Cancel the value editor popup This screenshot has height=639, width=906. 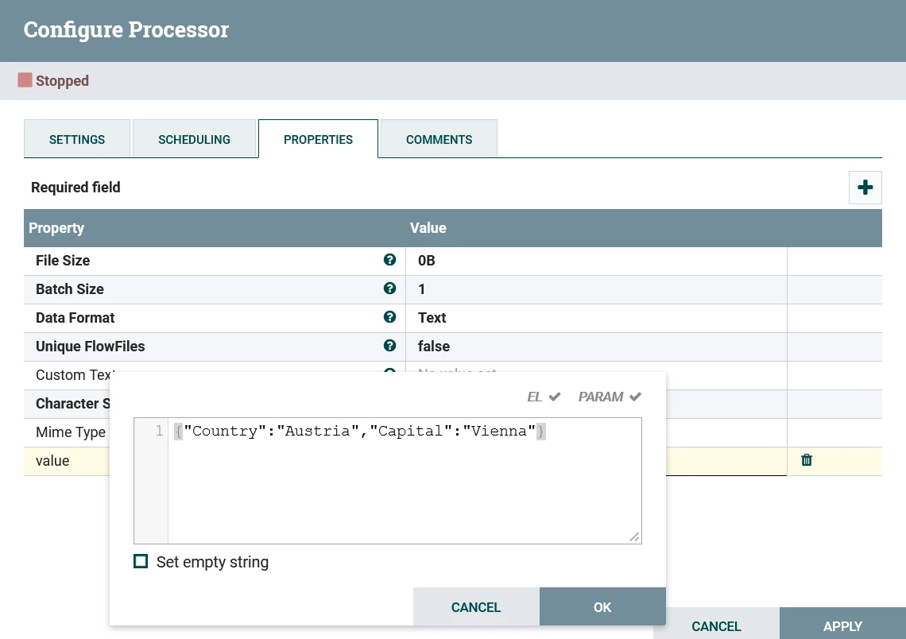click(x=476, y=606)
